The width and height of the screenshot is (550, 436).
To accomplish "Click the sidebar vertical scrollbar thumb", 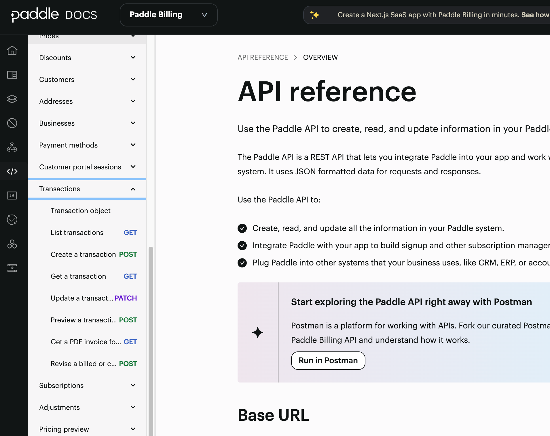I will coord(151,341).
